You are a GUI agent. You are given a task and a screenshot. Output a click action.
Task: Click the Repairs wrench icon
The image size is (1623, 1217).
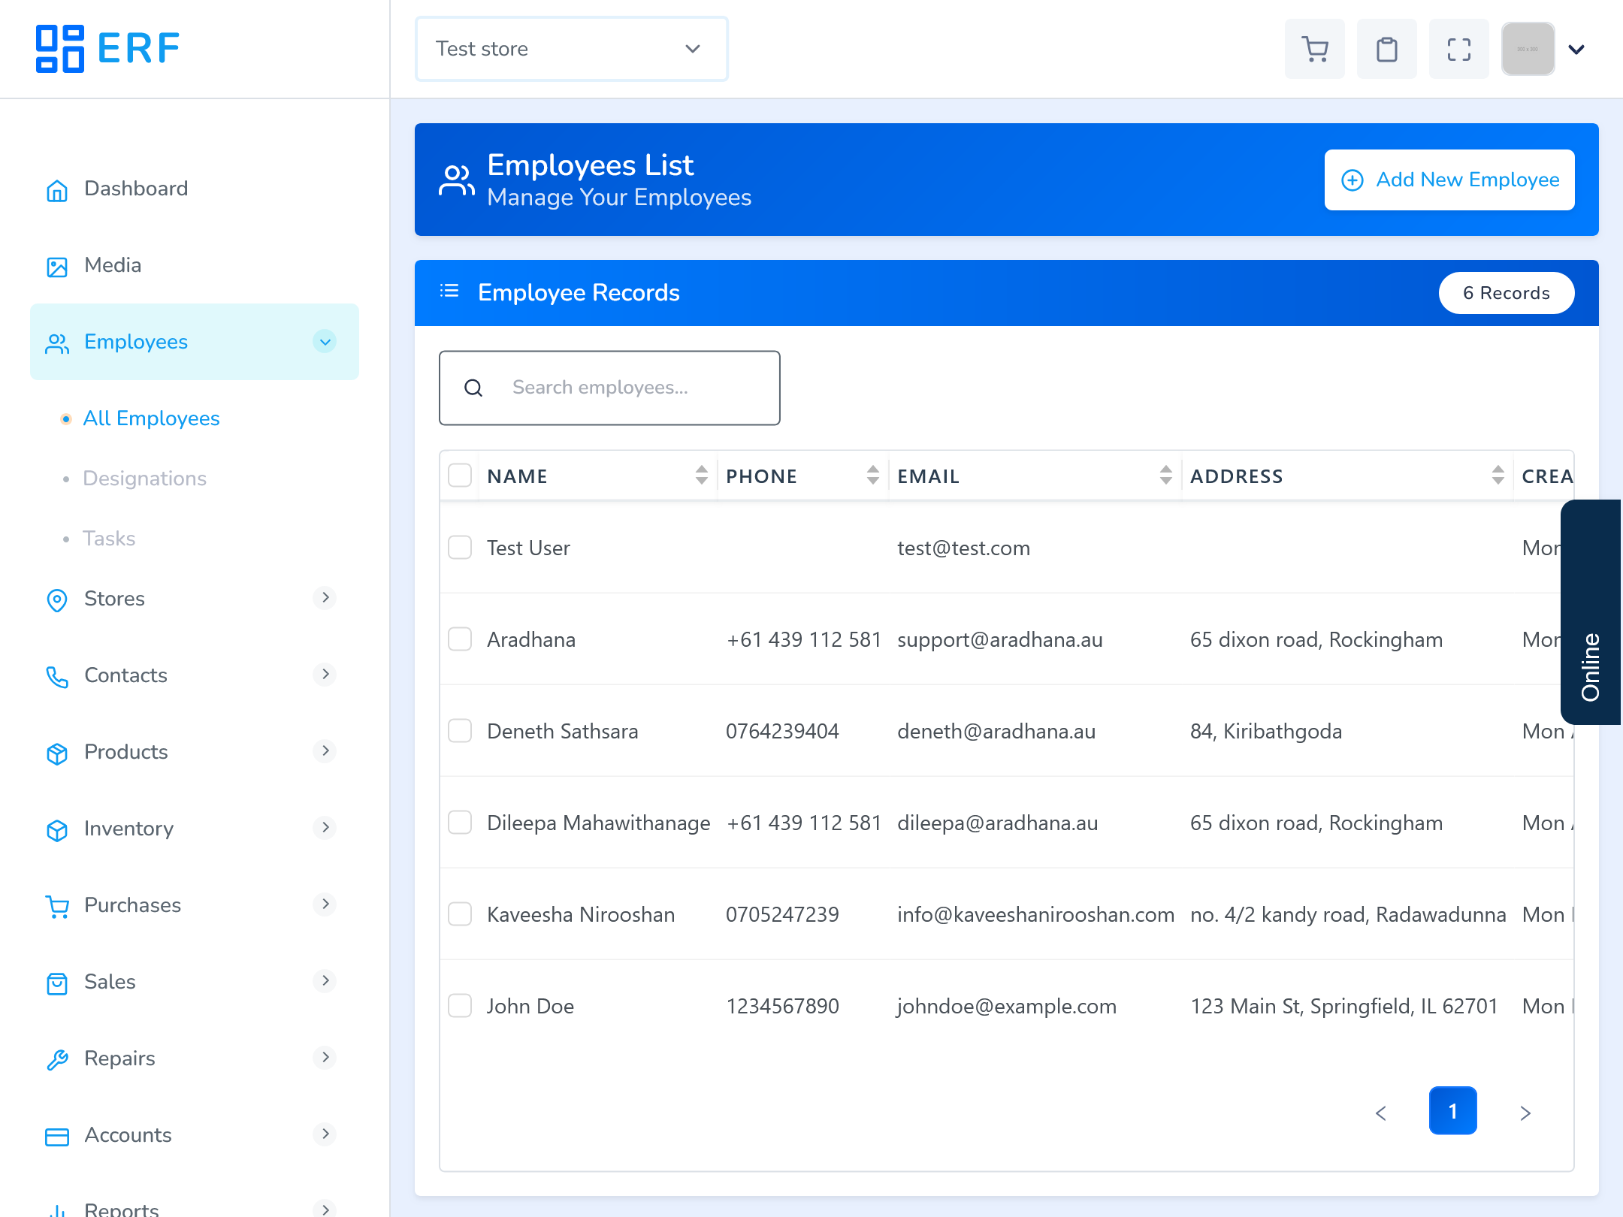click(57, 1059)
